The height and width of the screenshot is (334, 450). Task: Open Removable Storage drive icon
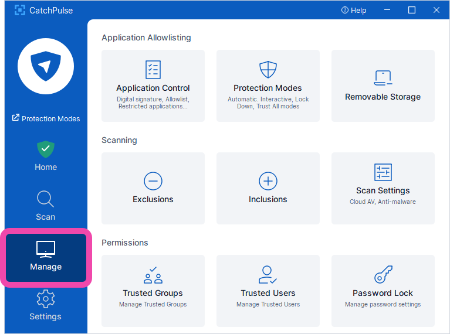[383, 77]
